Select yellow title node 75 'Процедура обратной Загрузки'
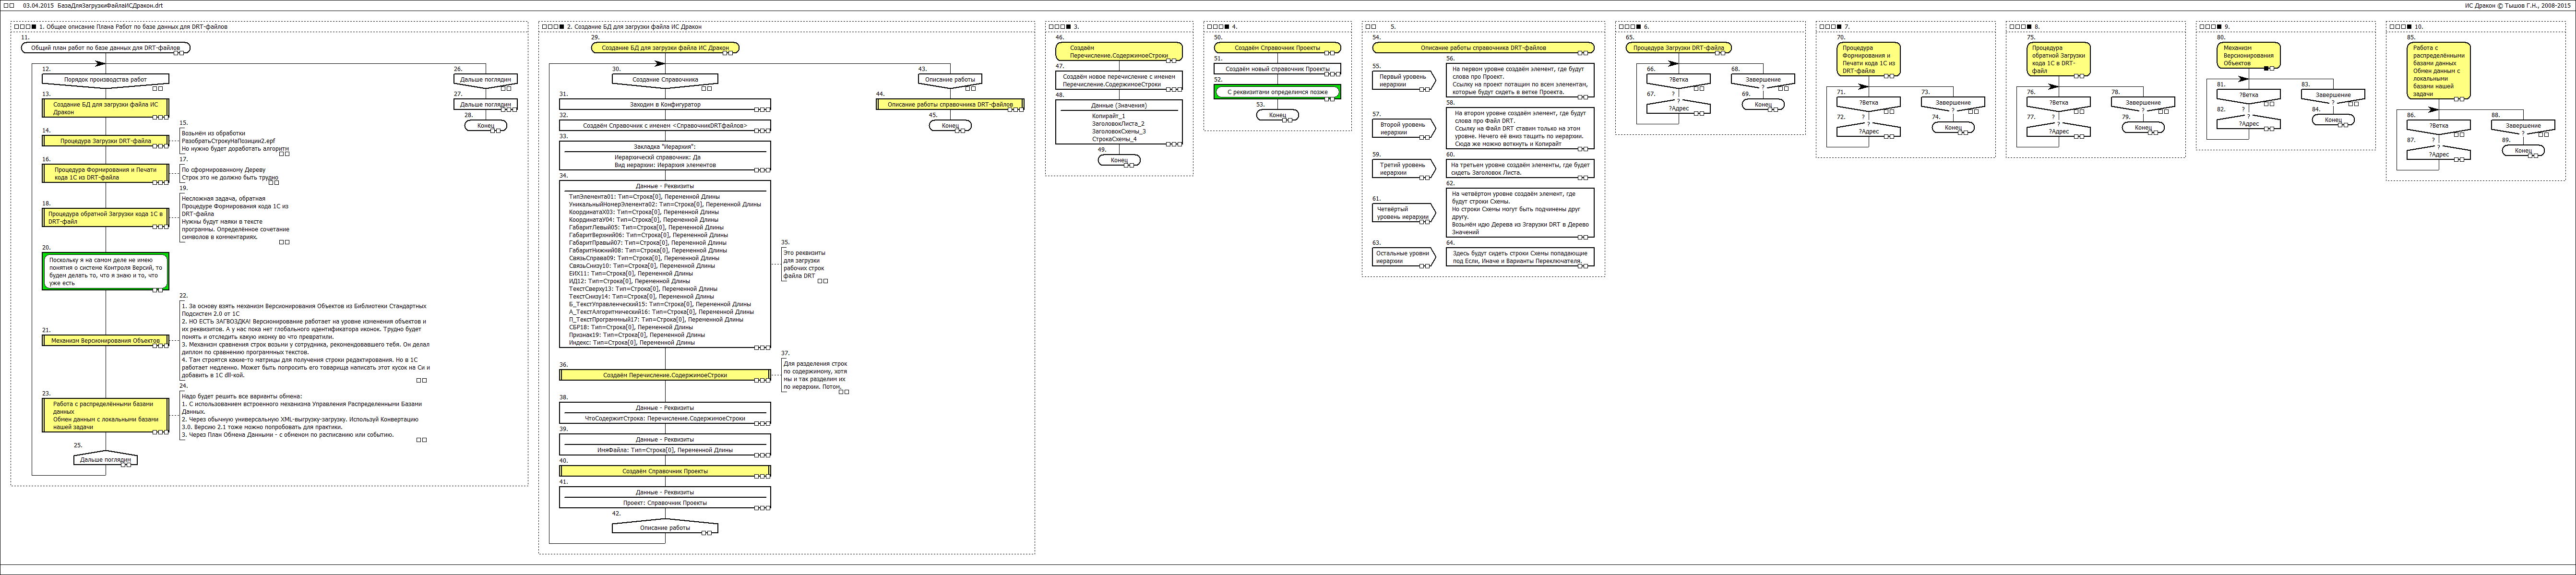Viewport: 2576px width, 575px height. tap(2058, 59)
